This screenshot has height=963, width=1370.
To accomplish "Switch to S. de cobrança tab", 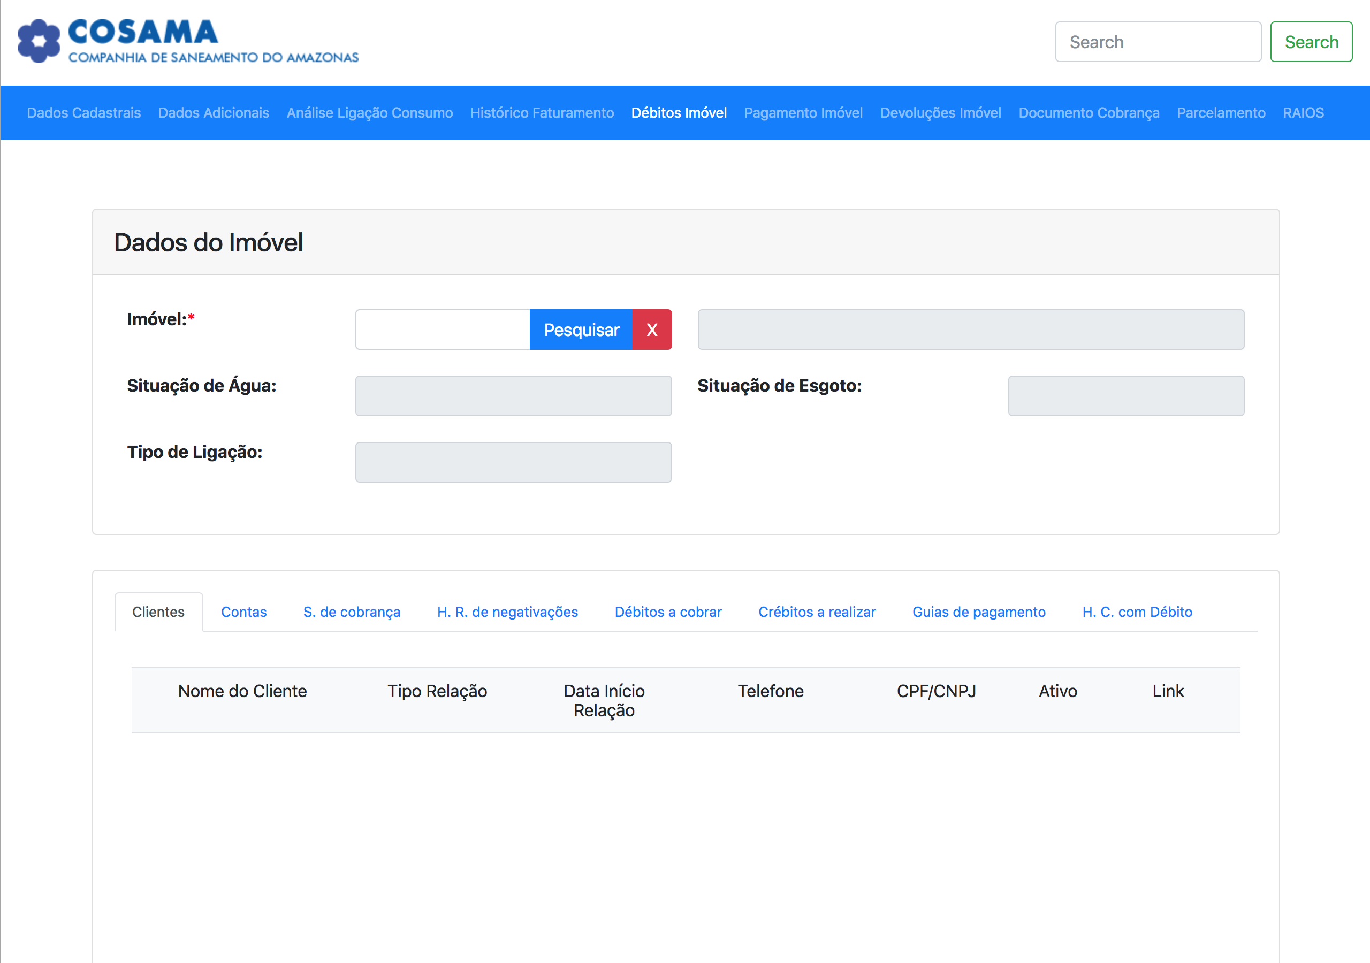I will 352,612.
